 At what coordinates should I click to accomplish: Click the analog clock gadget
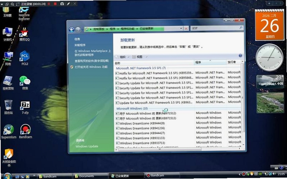pos(269,57)
